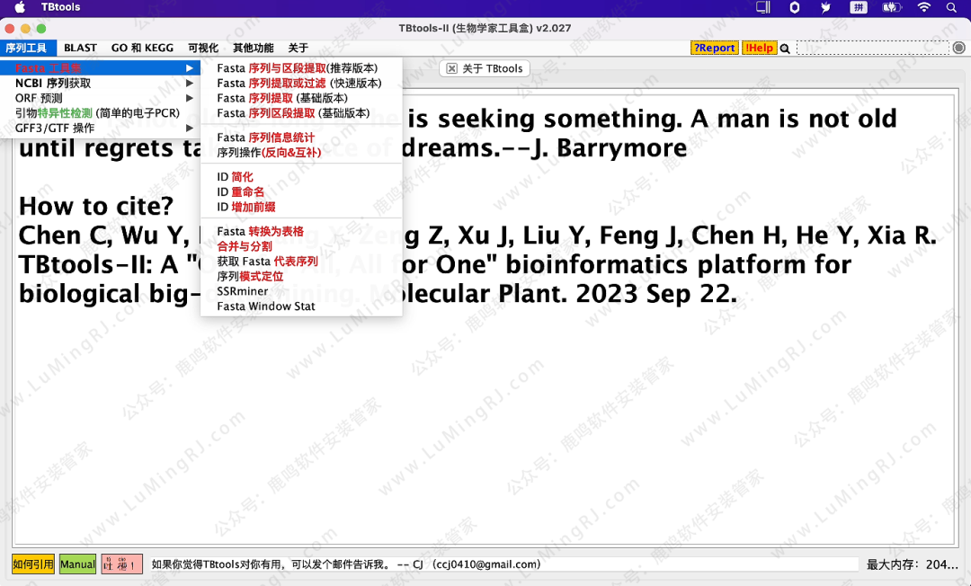Open the BLAST menu
This screenshot has width=971, height=586.
(x=80, y=47)
